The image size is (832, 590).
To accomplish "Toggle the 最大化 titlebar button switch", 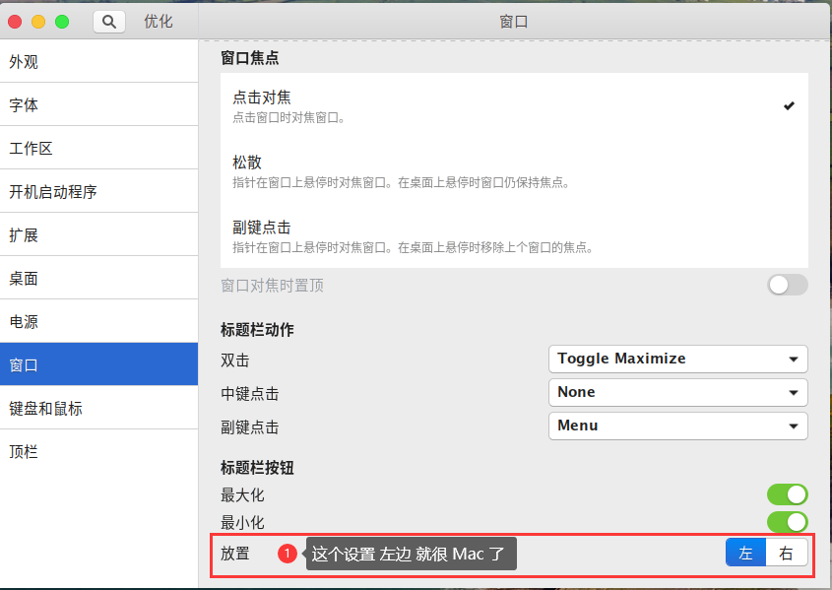I will 788,494.
